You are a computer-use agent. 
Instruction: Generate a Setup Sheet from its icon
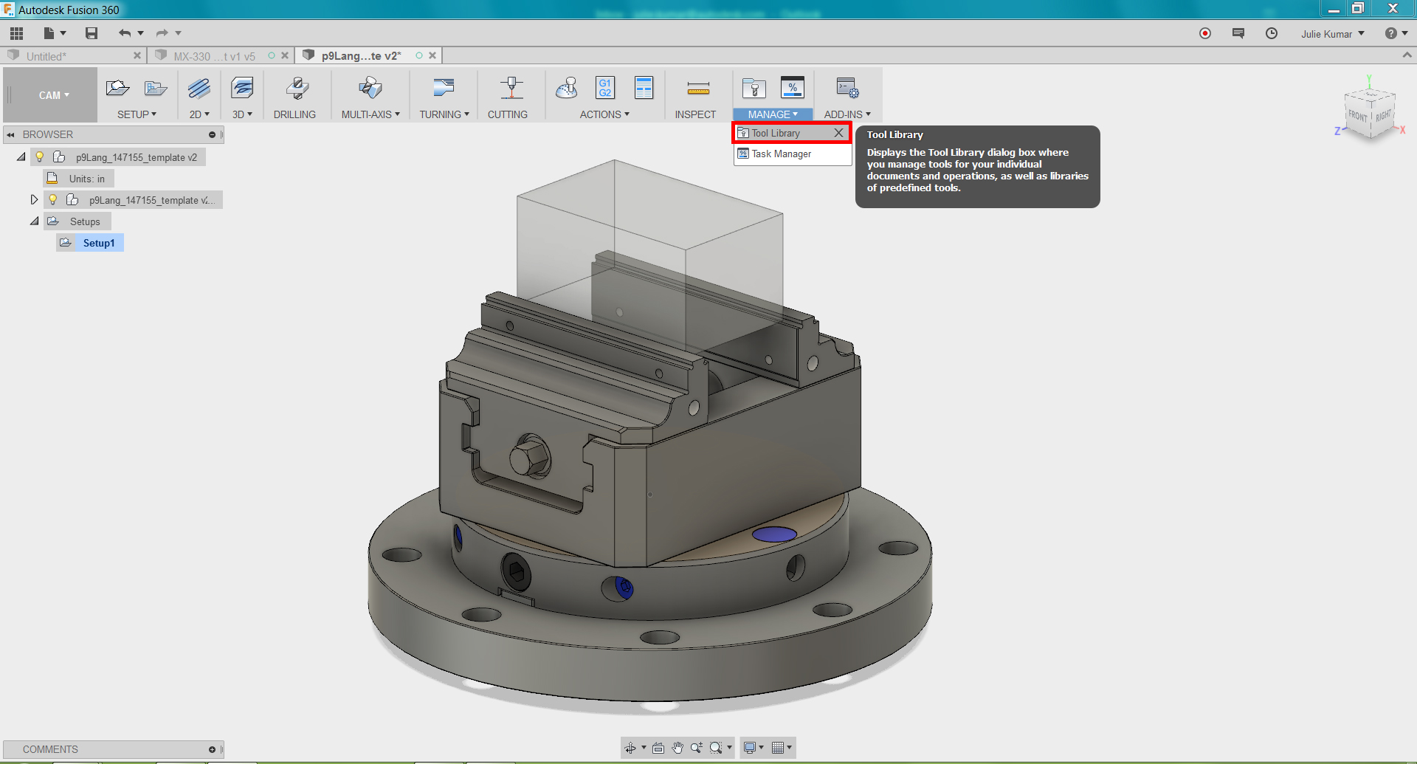click(644, 88)
